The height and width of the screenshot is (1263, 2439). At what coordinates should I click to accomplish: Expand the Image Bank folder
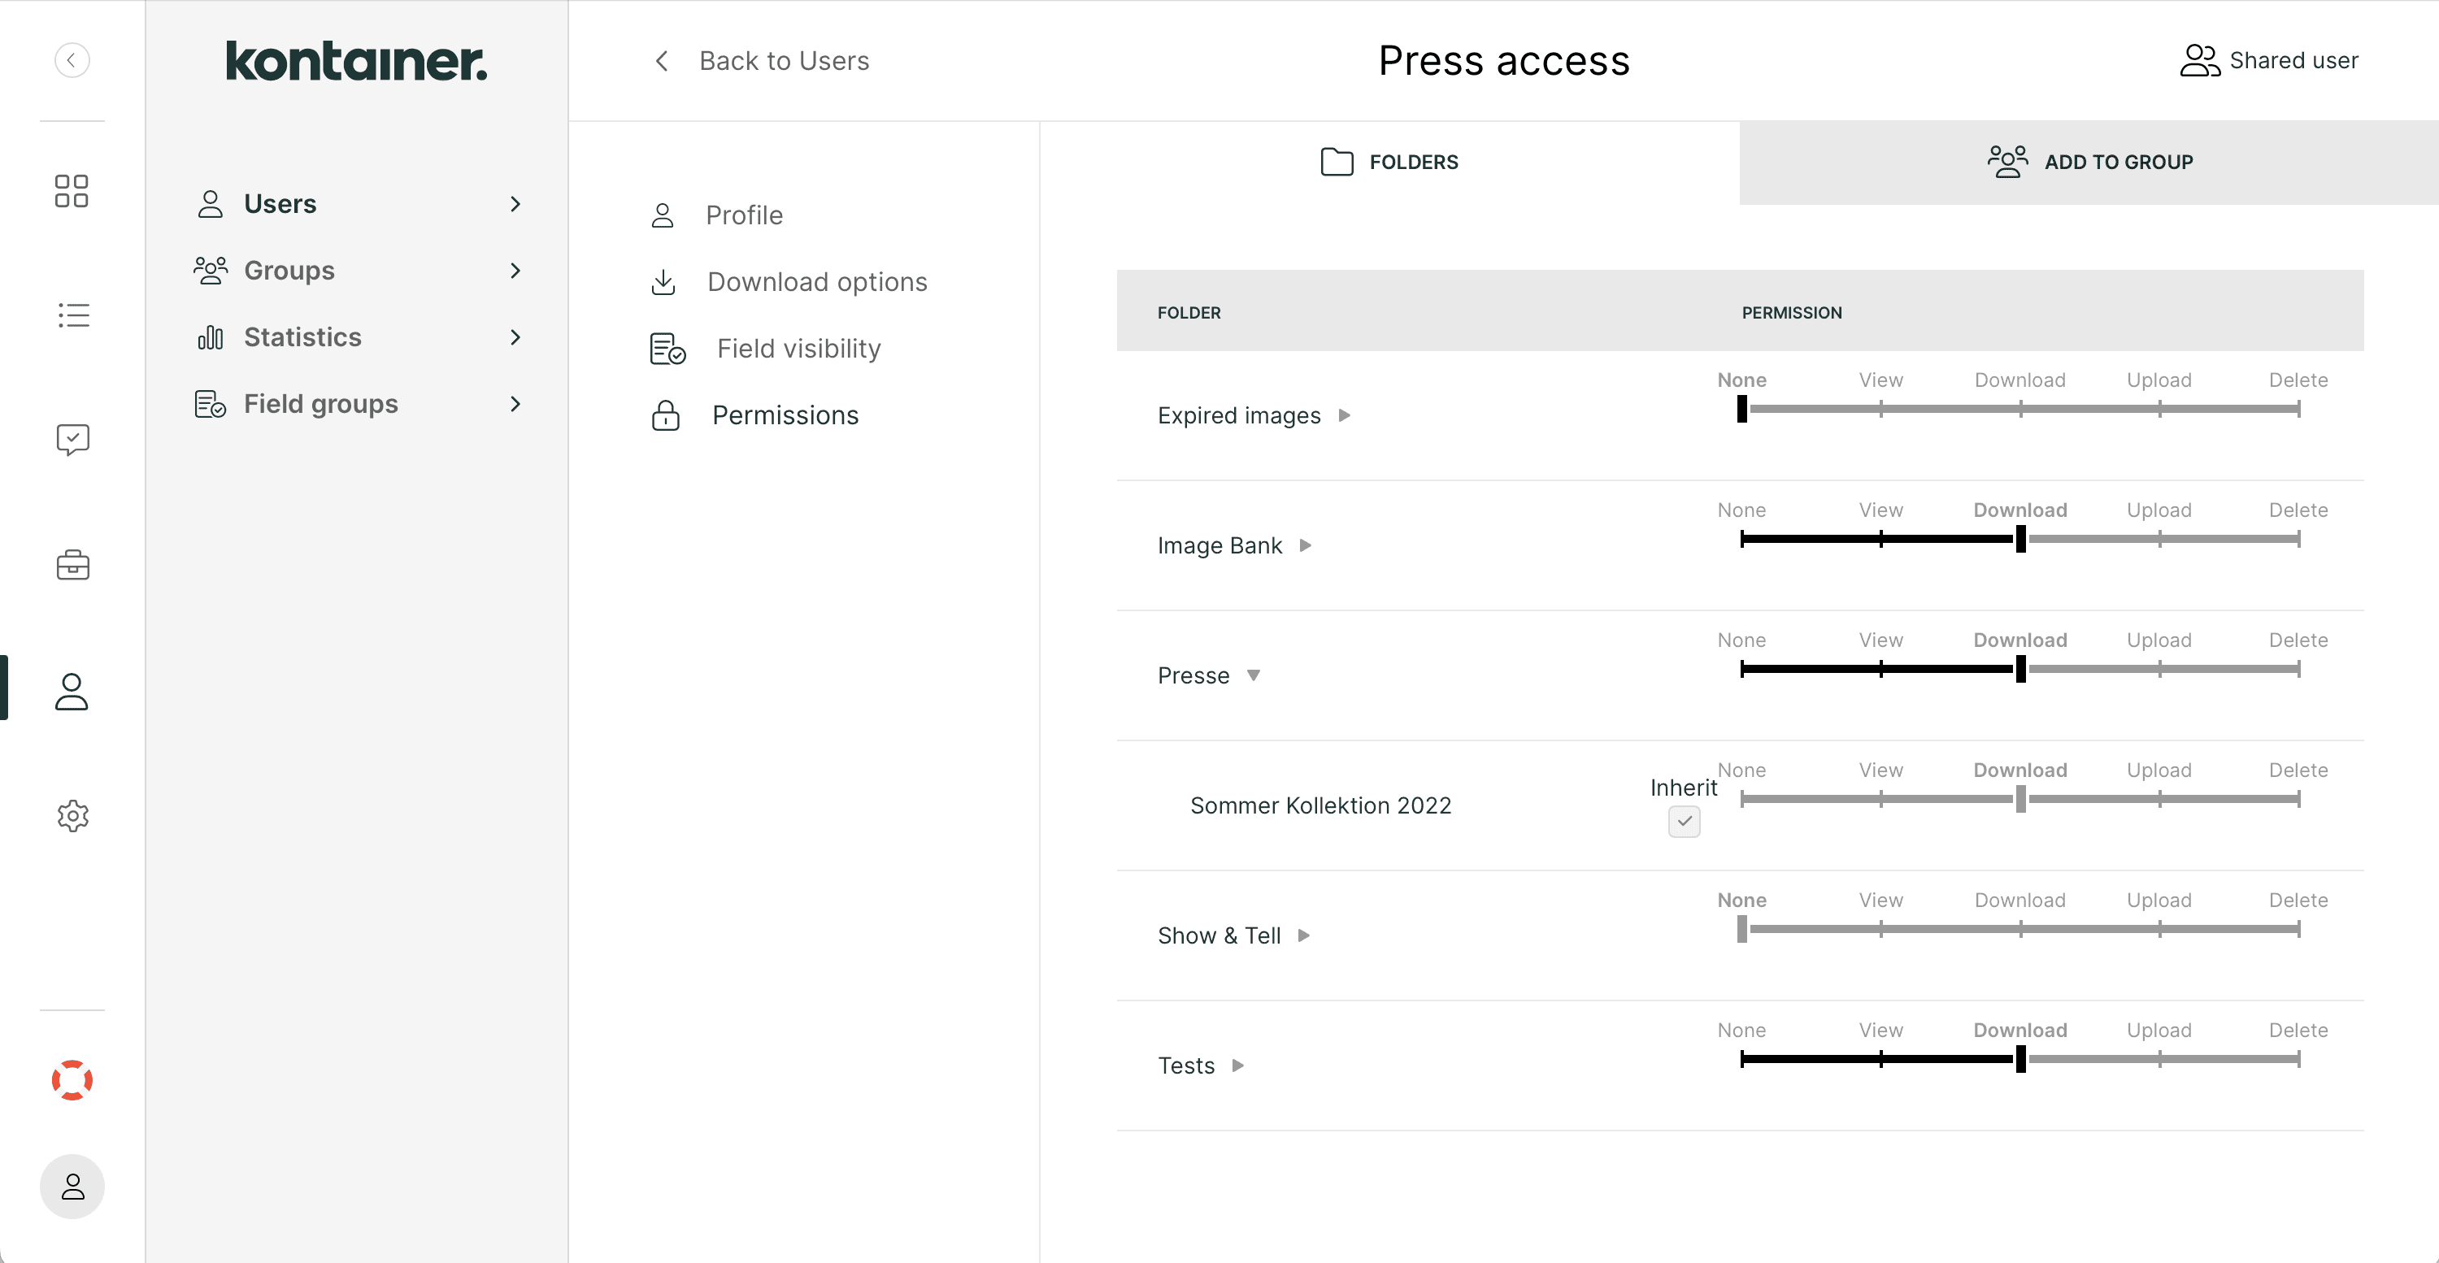[1306, 545]
